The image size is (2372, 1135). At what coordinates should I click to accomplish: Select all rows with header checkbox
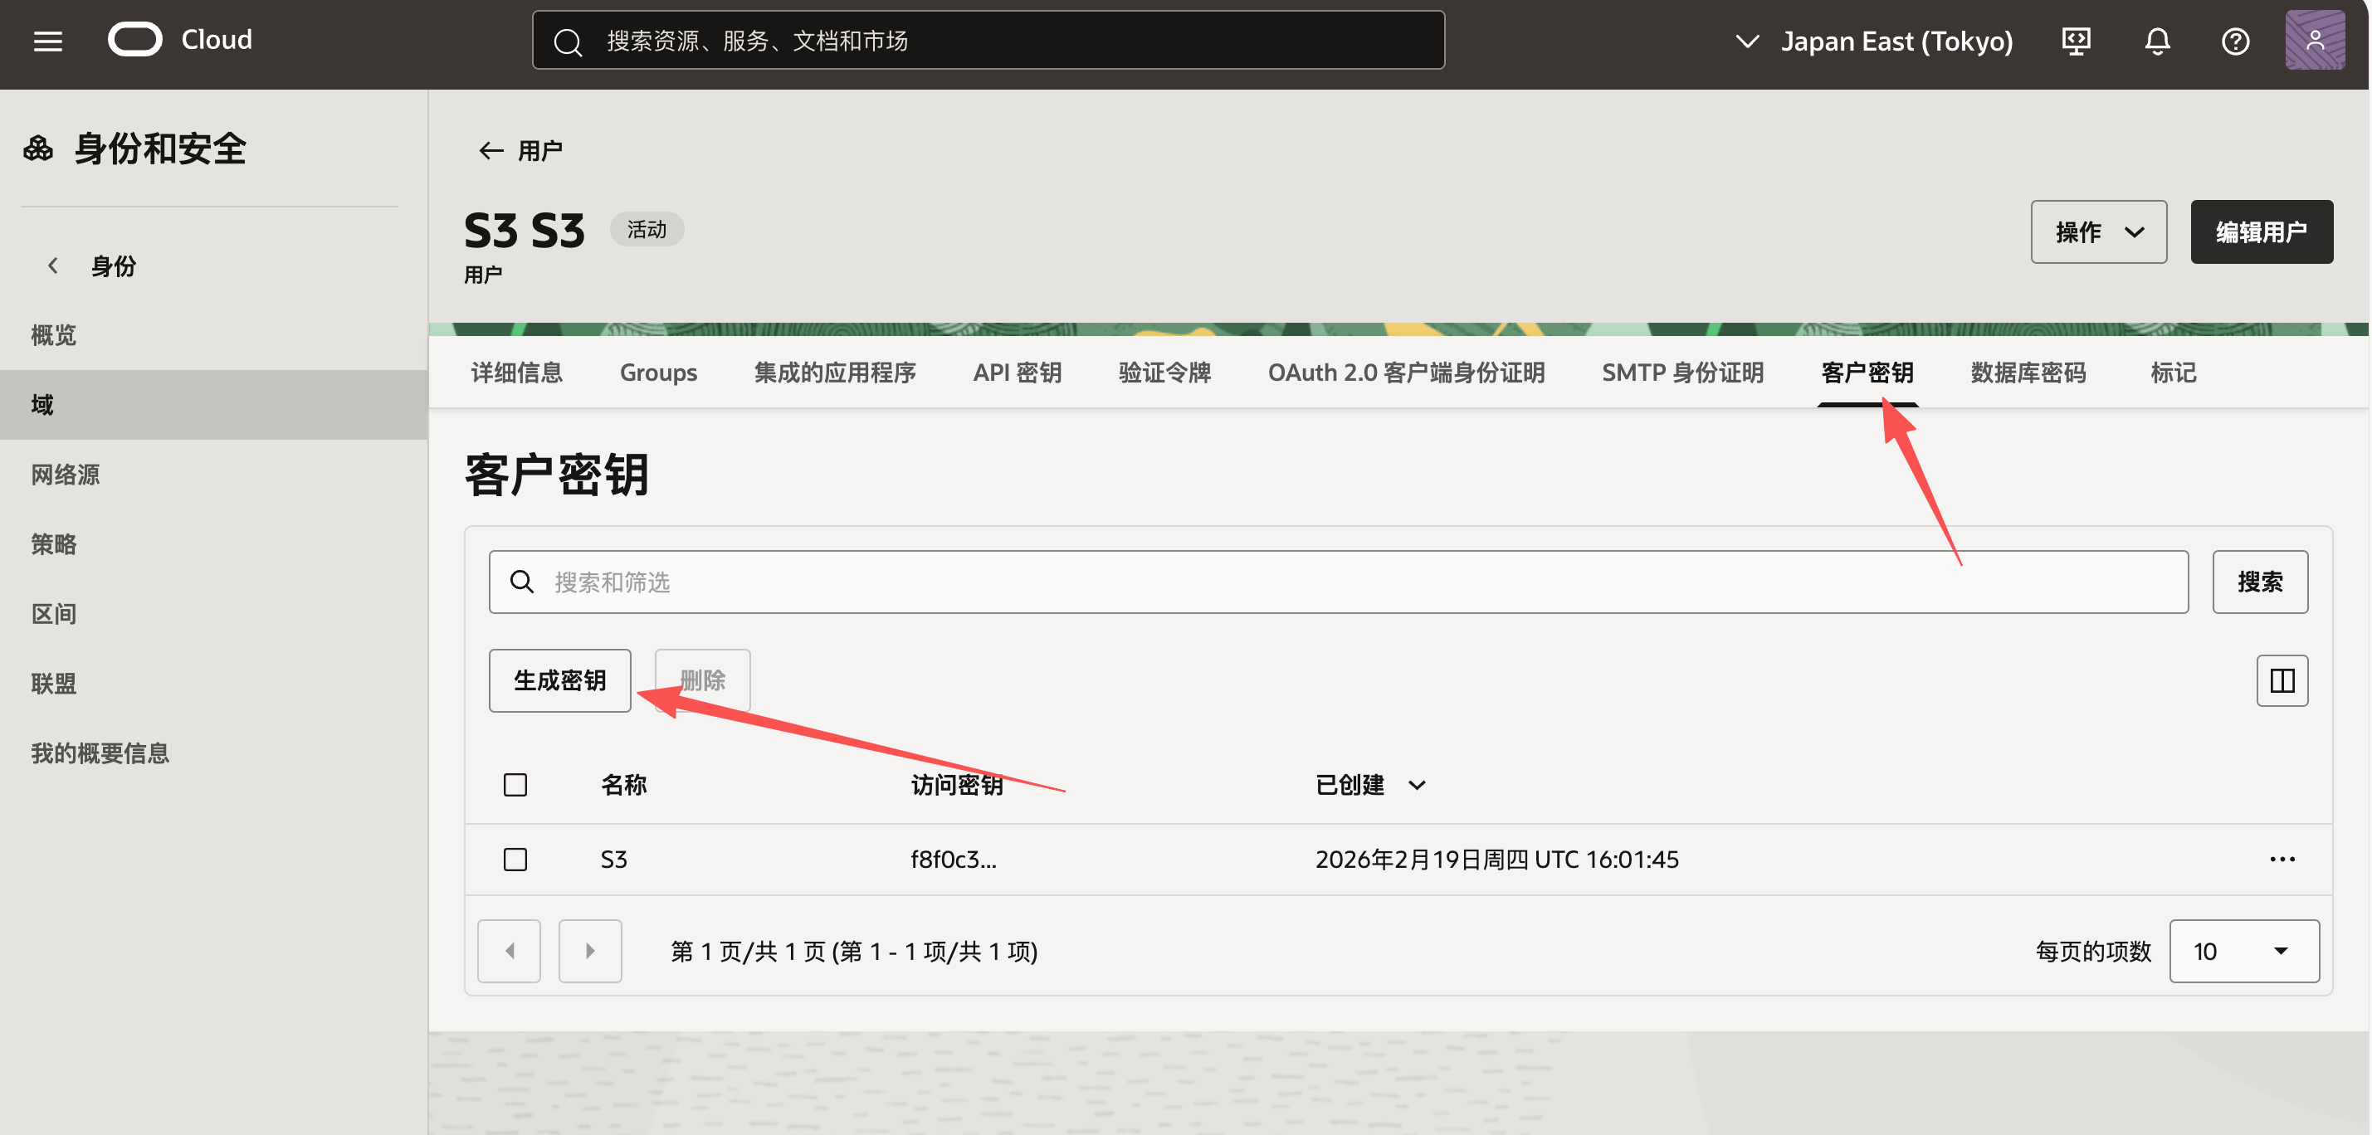tap(515, 784)
